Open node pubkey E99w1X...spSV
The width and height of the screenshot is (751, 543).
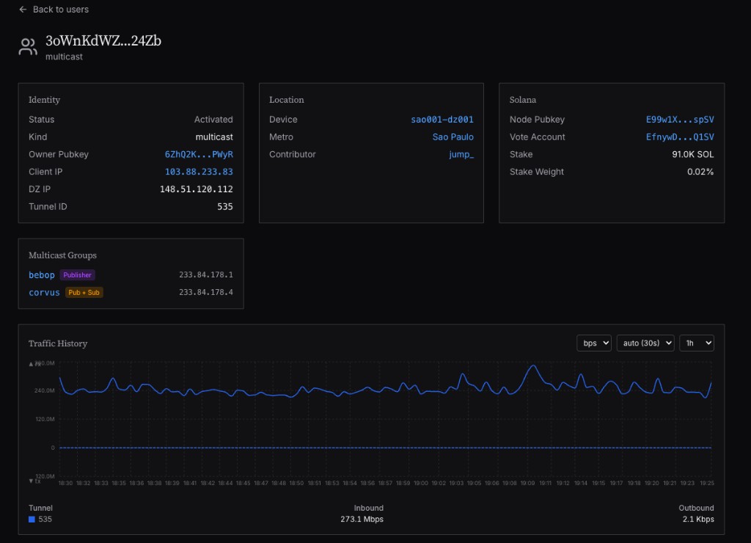click(x=680, y=120)
